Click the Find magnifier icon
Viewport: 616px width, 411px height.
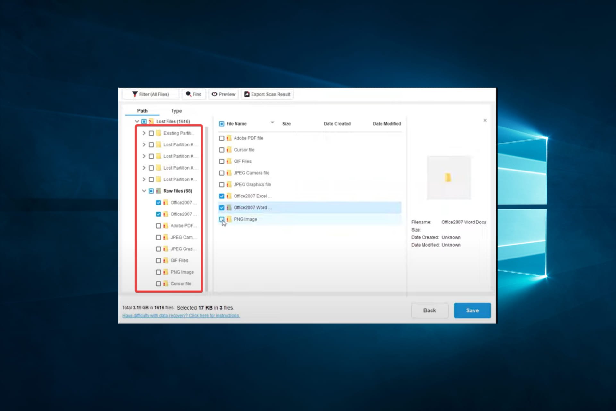tap(188, 94)
